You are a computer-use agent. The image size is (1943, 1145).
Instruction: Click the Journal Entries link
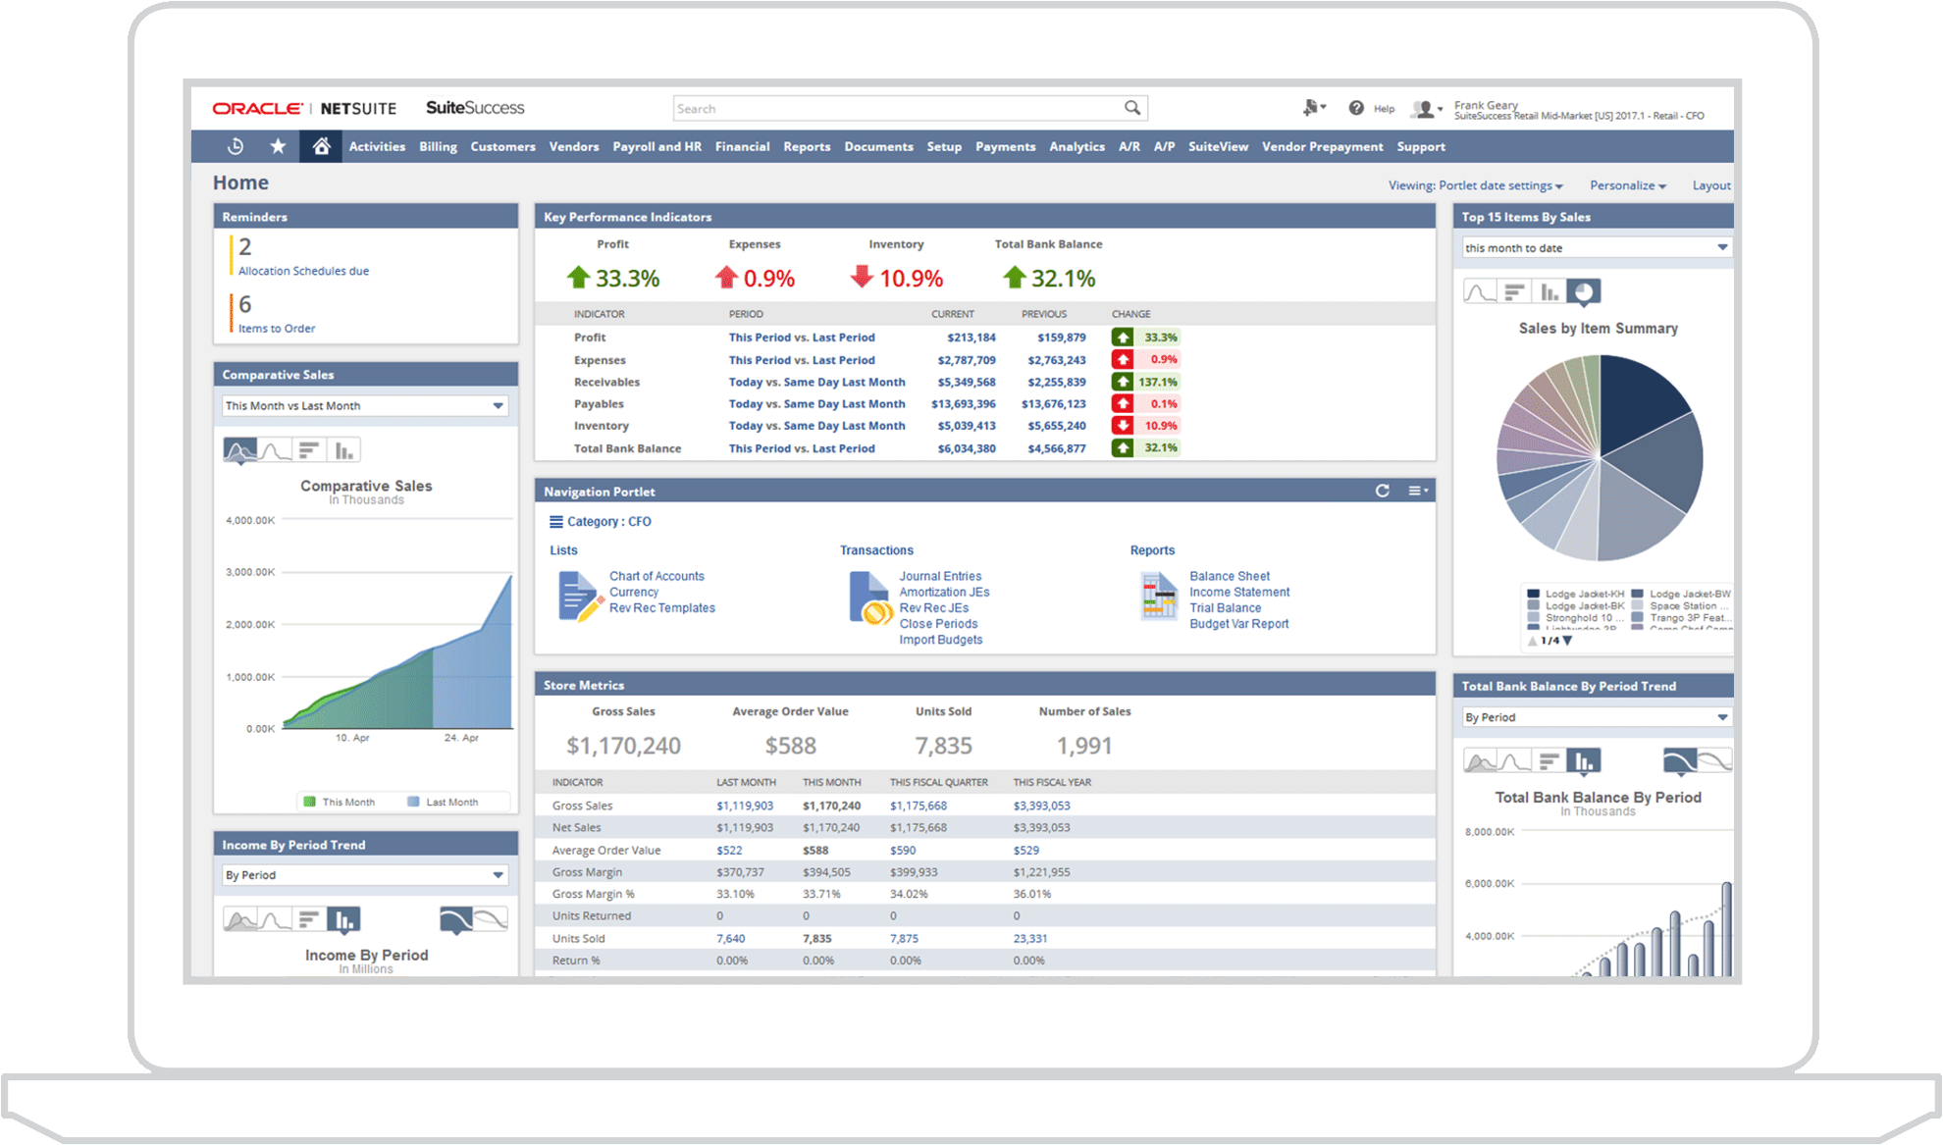click(940, 576)
